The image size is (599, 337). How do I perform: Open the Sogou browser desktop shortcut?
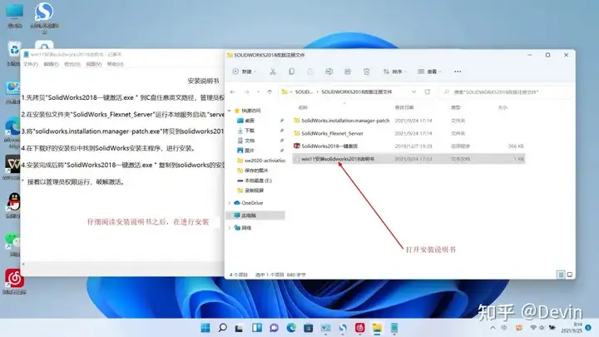click(44, 17)
